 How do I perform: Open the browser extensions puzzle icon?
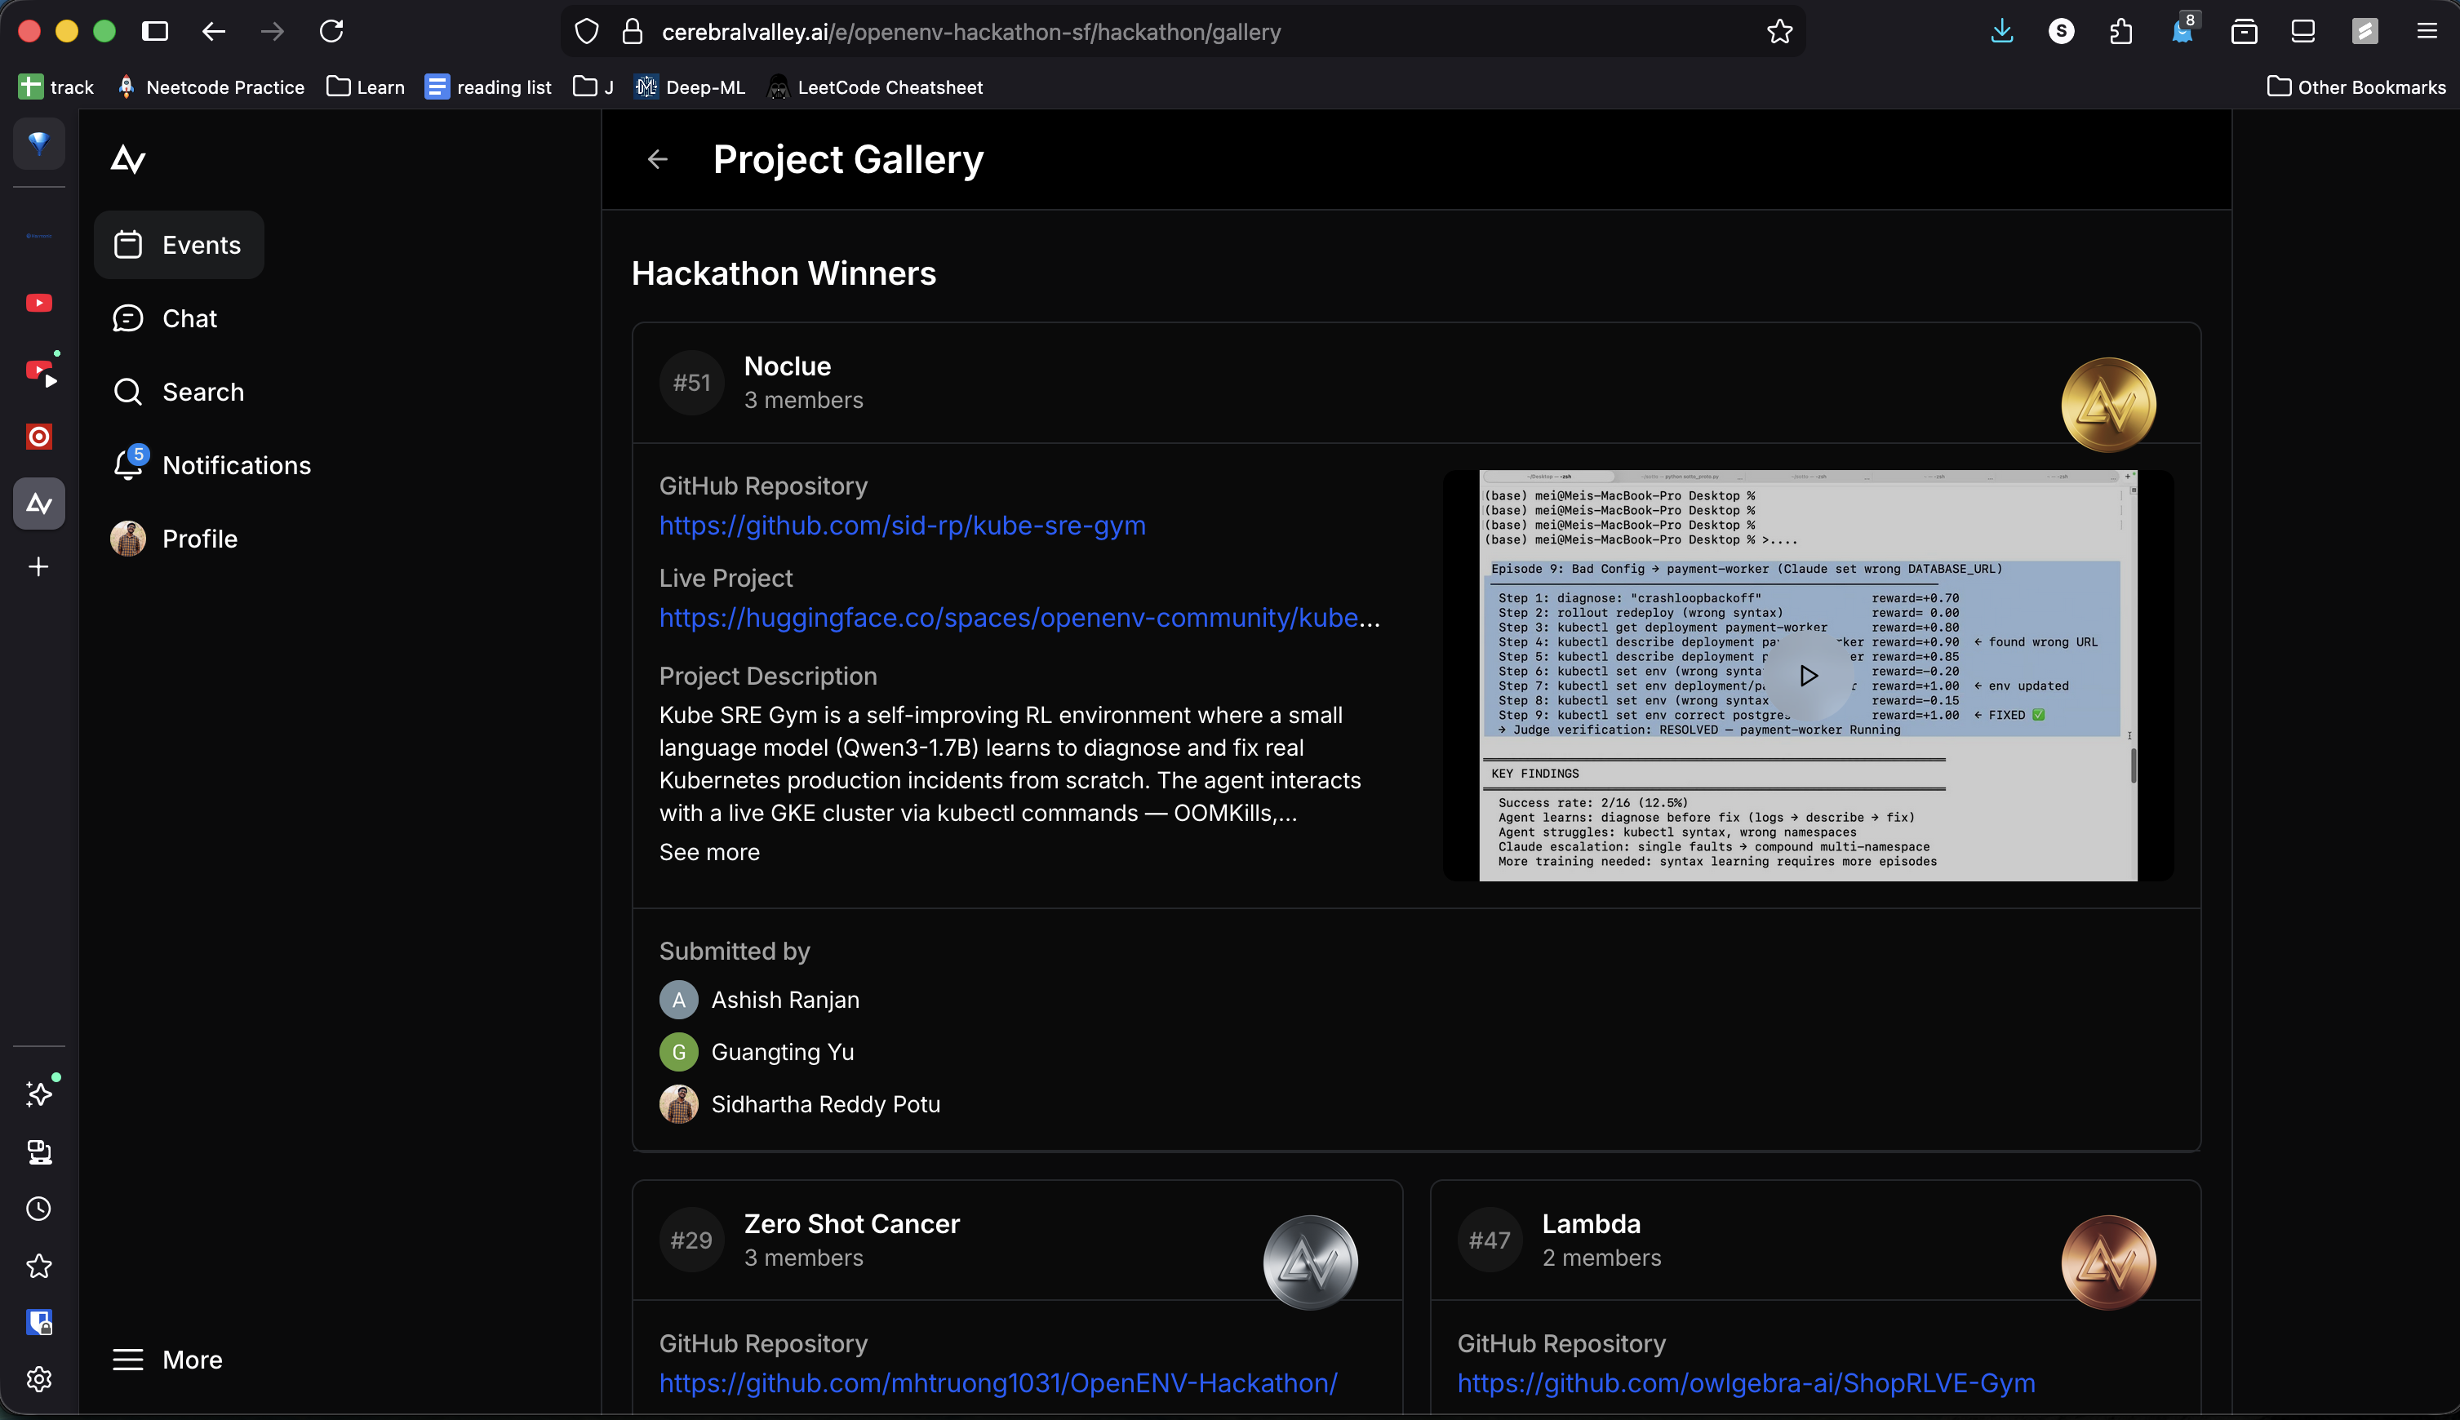click(x=2120, y=31)
